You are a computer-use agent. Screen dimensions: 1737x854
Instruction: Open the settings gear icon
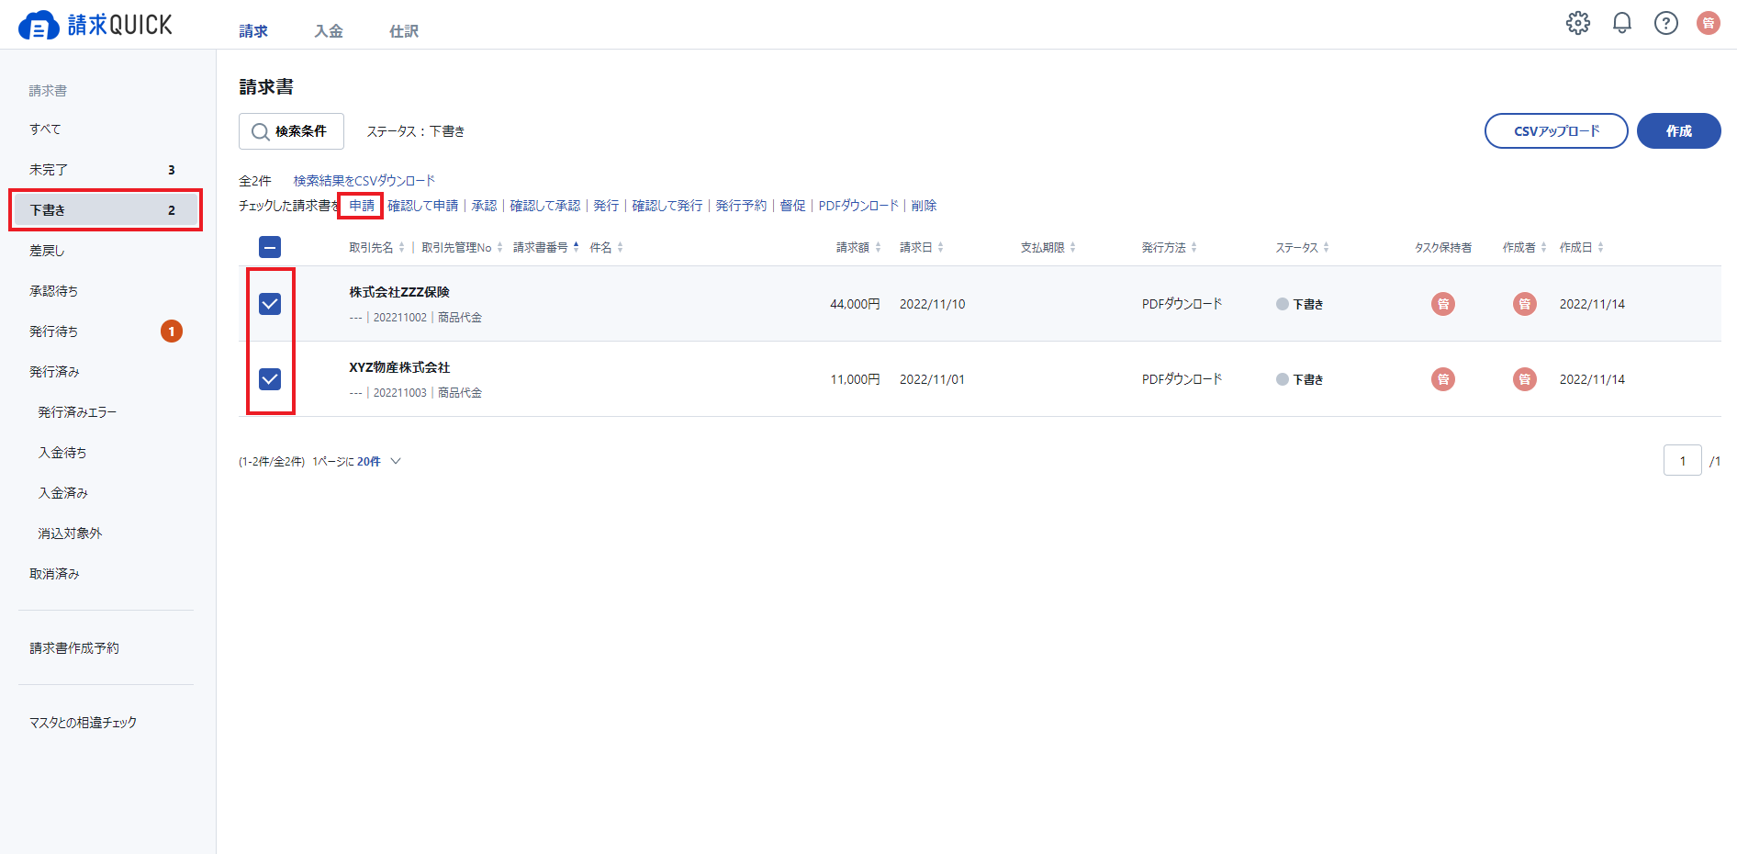click(x=1577, y=23)
